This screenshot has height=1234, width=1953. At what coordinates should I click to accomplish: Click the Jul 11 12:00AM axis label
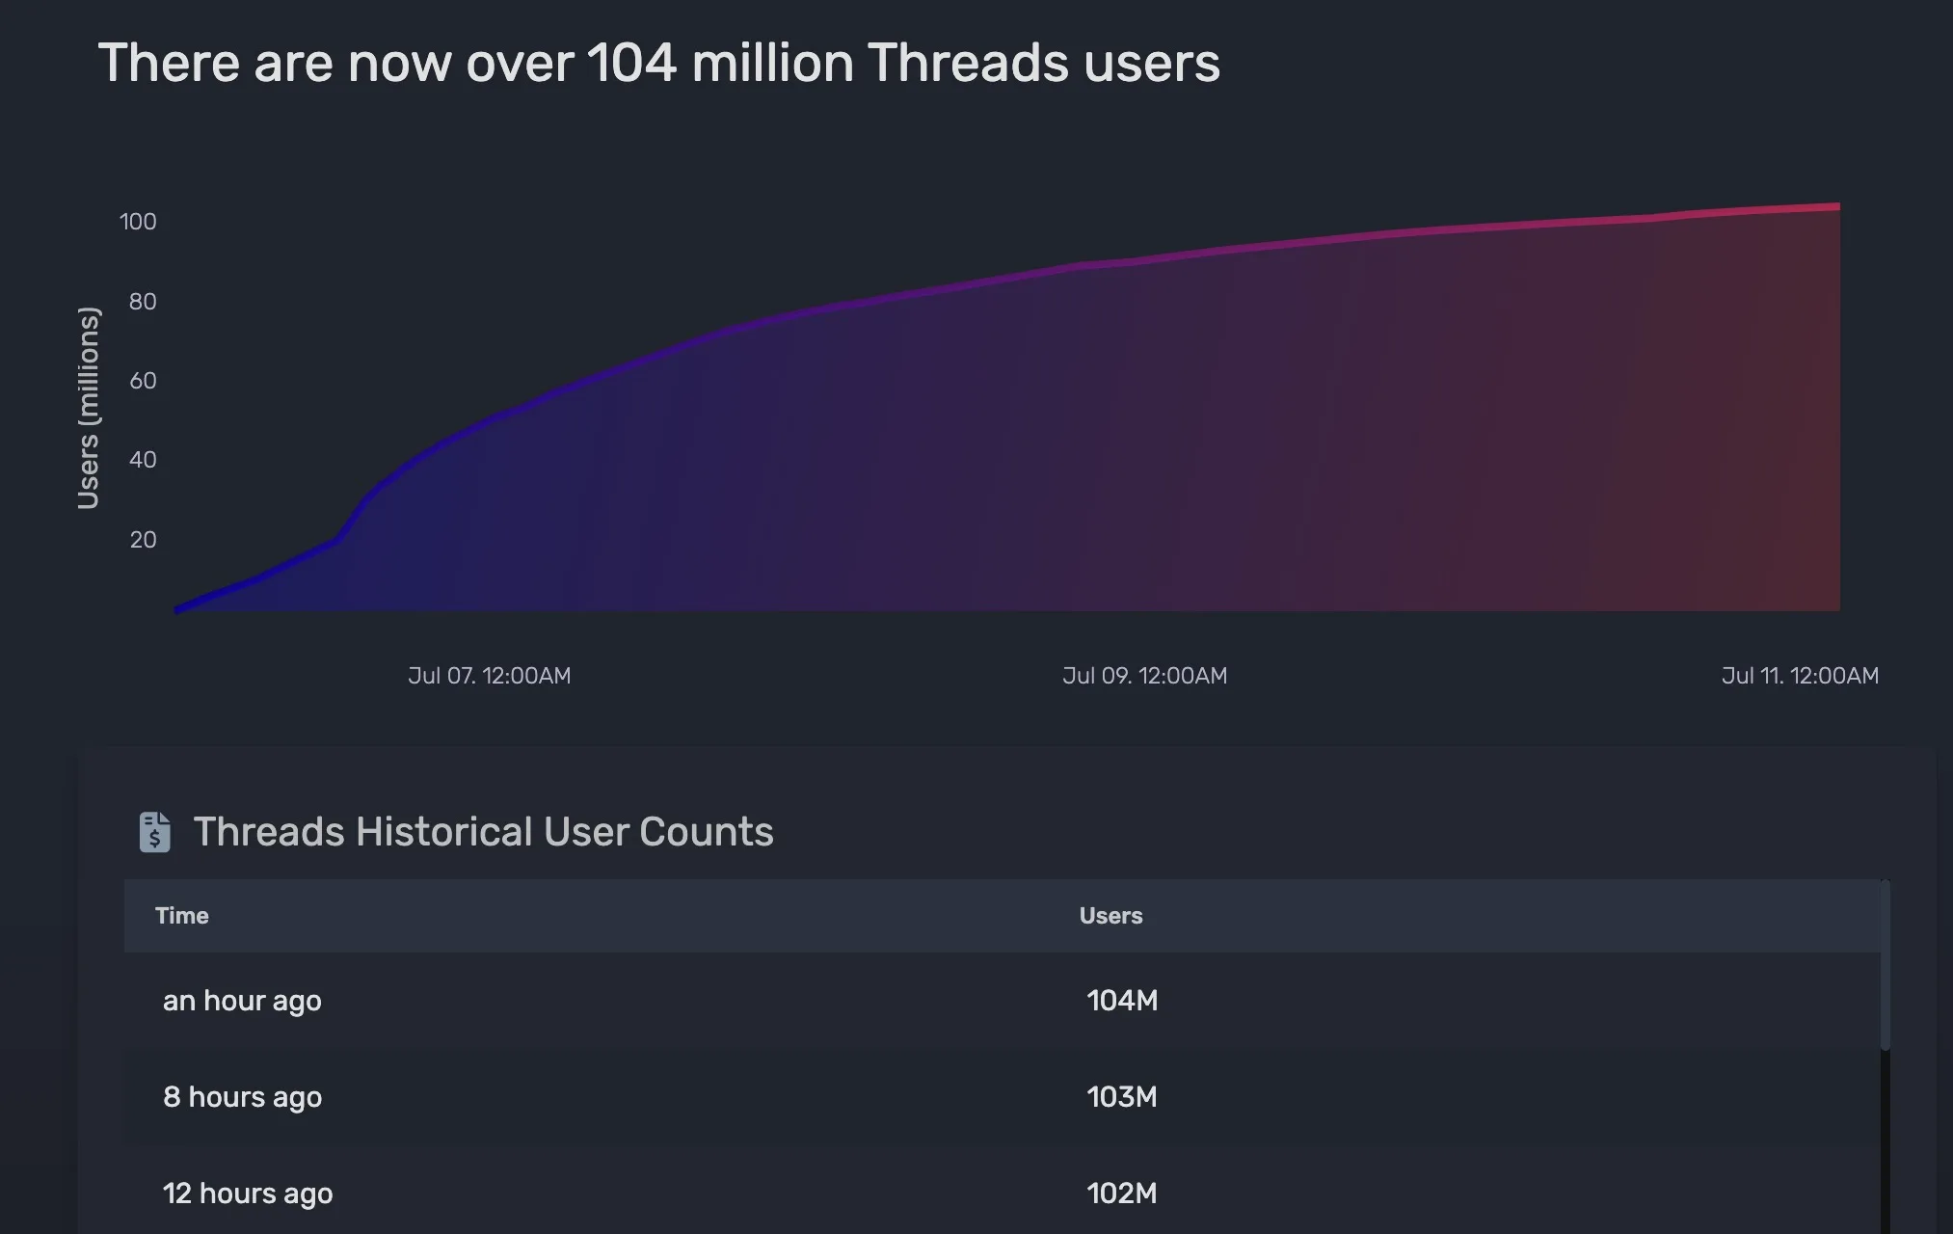(x=1800, y=676)
